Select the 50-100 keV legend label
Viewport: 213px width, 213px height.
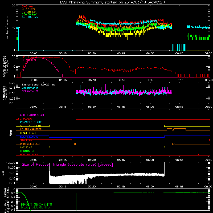pyautogui.click(x=30, y=17)
